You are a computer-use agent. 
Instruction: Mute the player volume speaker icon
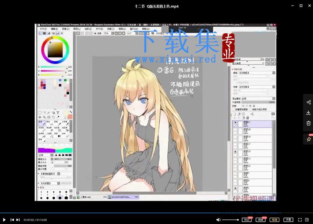(x=218, y=220)
